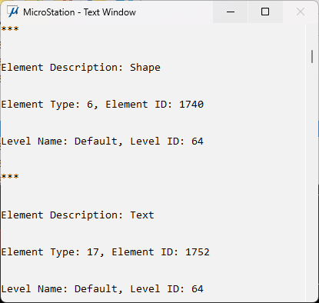This screenshot has height=303, width=319.
Task: Close the Text Window with X button
Action: point(301,12)
